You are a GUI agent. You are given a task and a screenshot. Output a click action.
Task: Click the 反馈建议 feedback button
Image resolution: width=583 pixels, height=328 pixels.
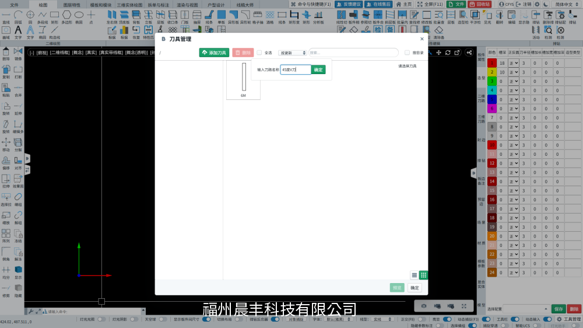349,4
